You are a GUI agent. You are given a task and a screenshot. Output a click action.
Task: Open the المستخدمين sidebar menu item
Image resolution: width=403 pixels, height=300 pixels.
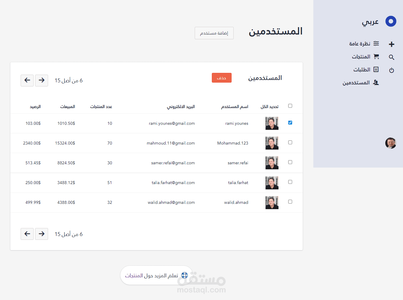point(361,83)
